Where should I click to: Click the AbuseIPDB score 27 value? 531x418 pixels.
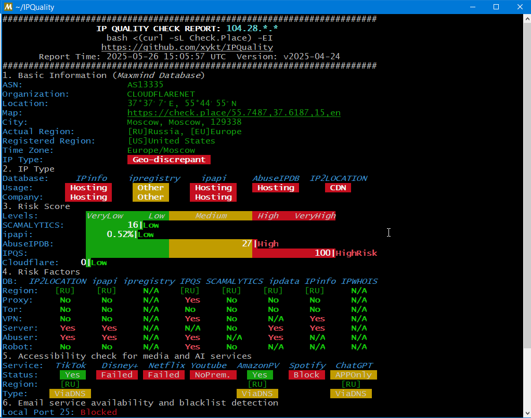(247, 244)
